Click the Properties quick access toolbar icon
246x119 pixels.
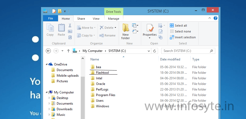coord(54,11)
